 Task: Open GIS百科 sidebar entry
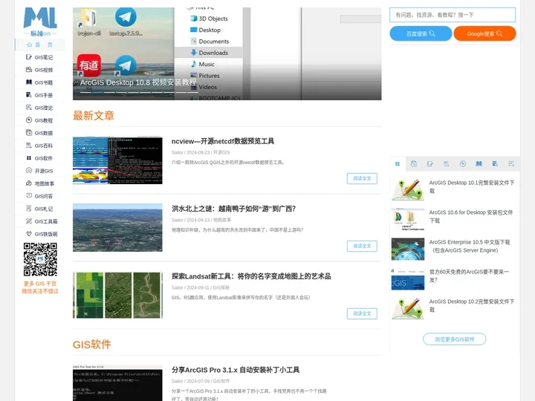pos(40,146)
